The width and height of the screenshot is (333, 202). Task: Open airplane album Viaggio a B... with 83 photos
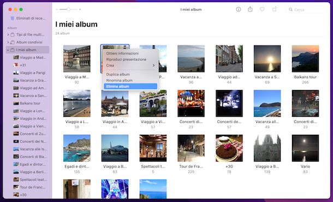pos(115,148)
